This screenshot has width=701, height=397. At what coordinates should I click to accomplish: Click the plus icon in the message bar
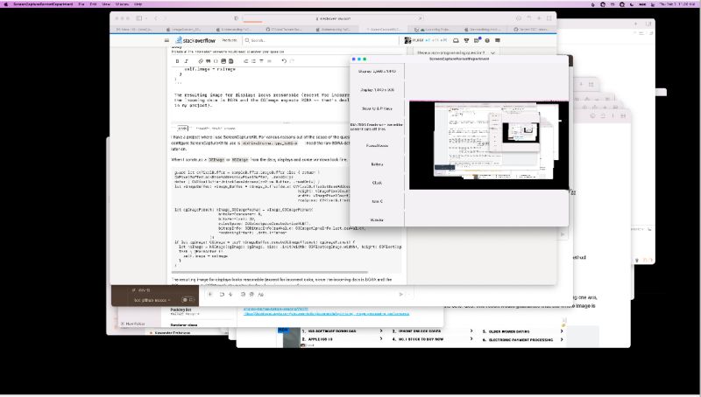210,295
